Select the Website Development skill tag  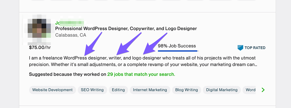[x=53, y=90]
